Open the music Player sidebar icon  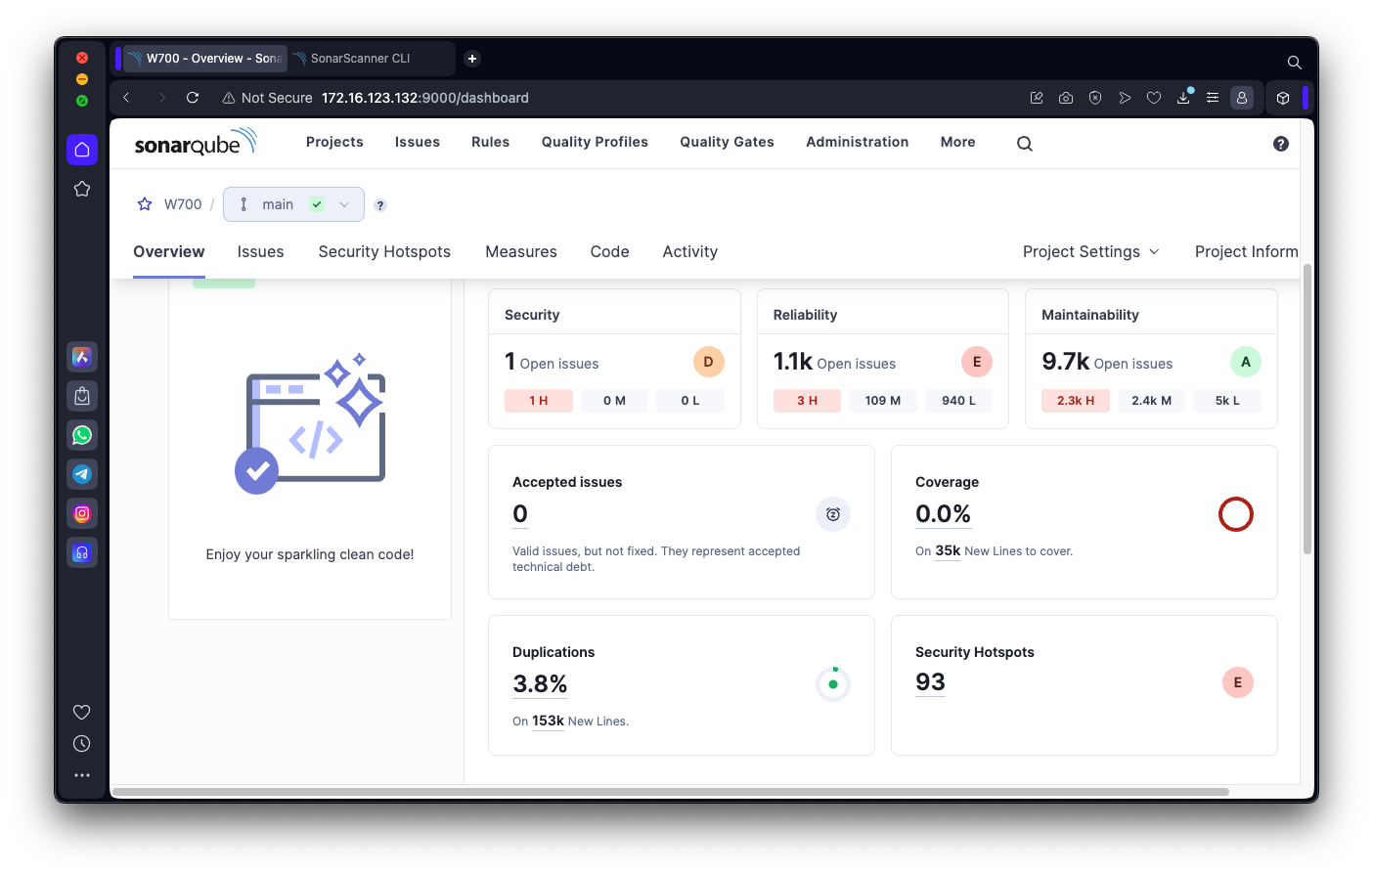point(82,552)
